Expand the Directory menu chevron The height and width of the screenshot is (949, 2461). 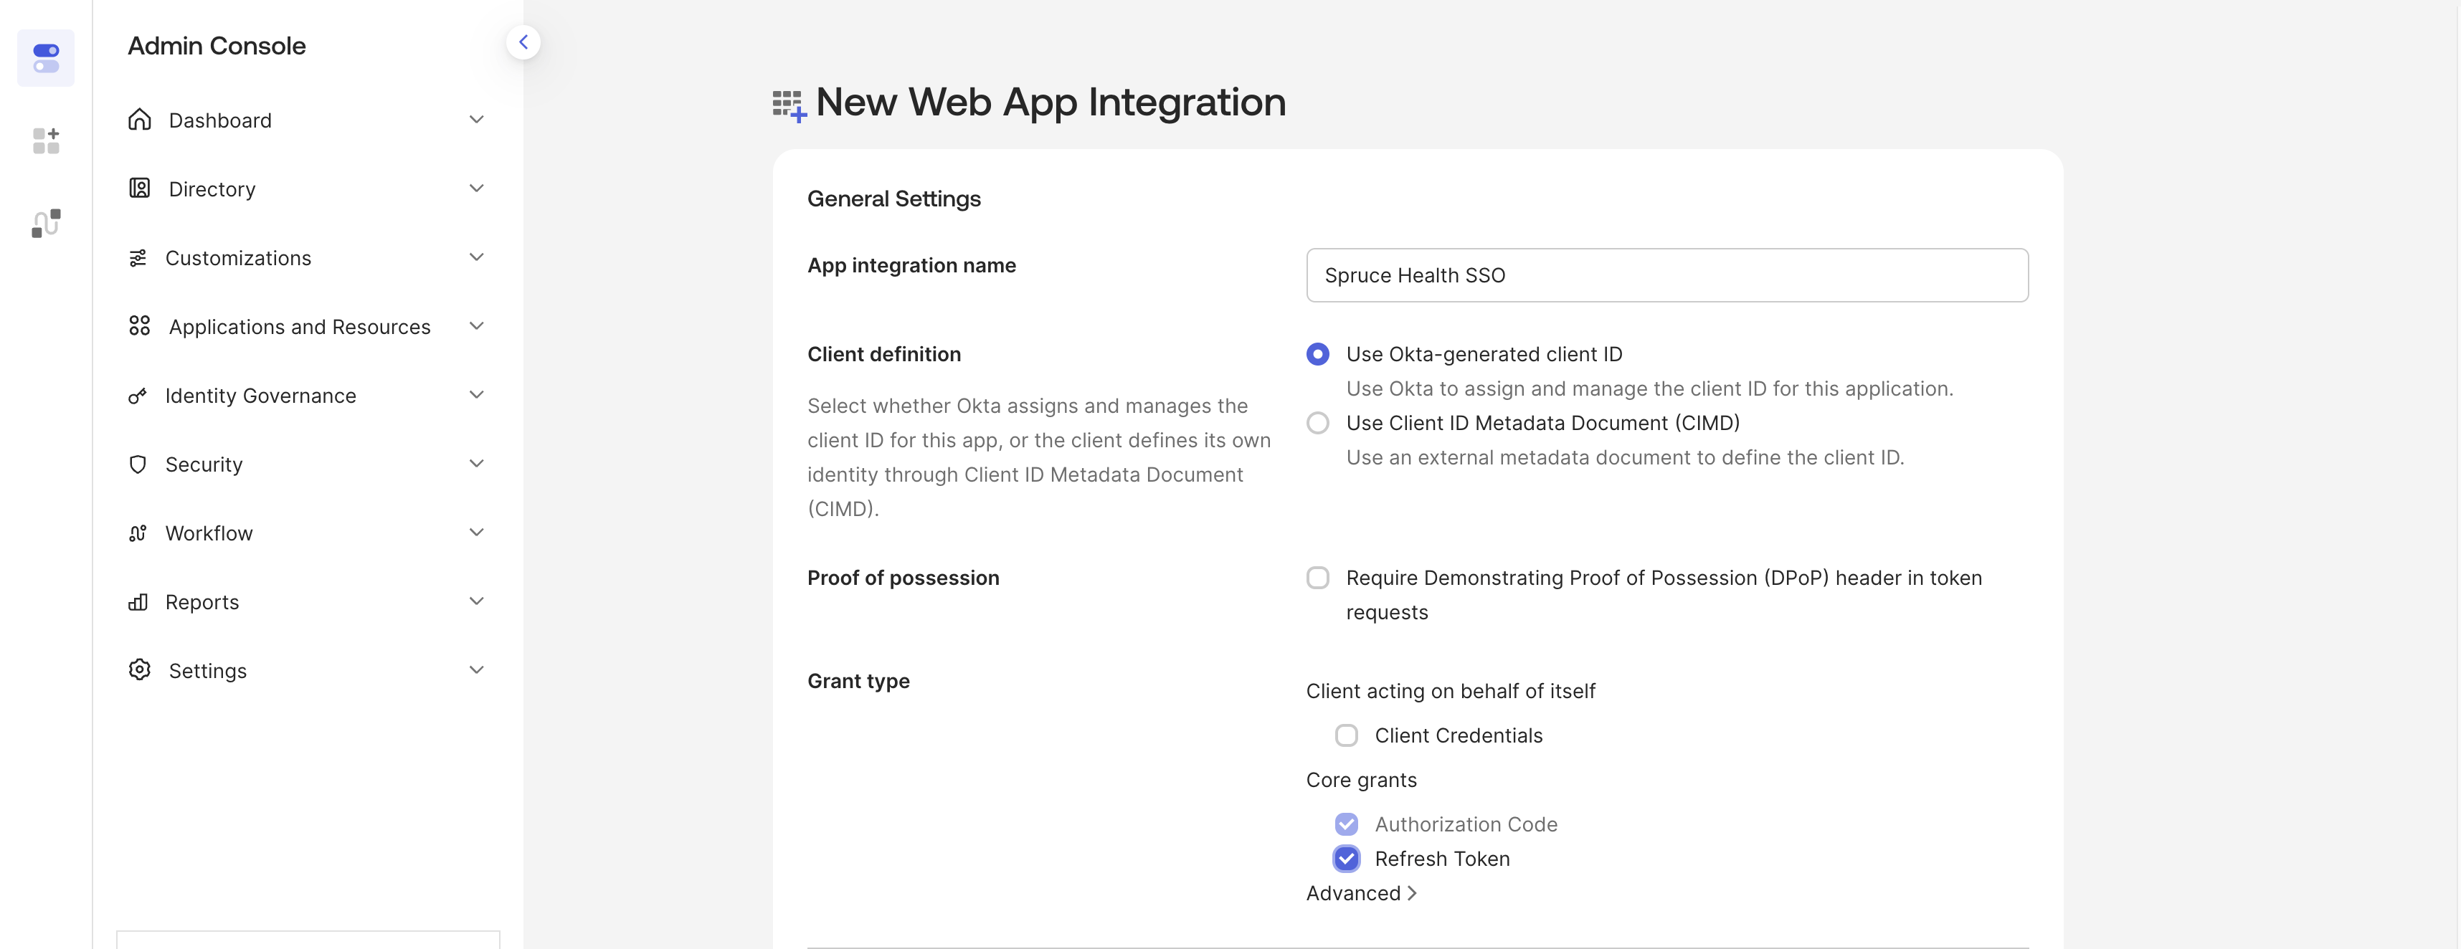tap(477, 188)
